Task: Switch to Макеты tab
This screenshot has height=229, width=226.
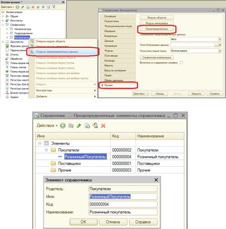Action: click(117, 65)
